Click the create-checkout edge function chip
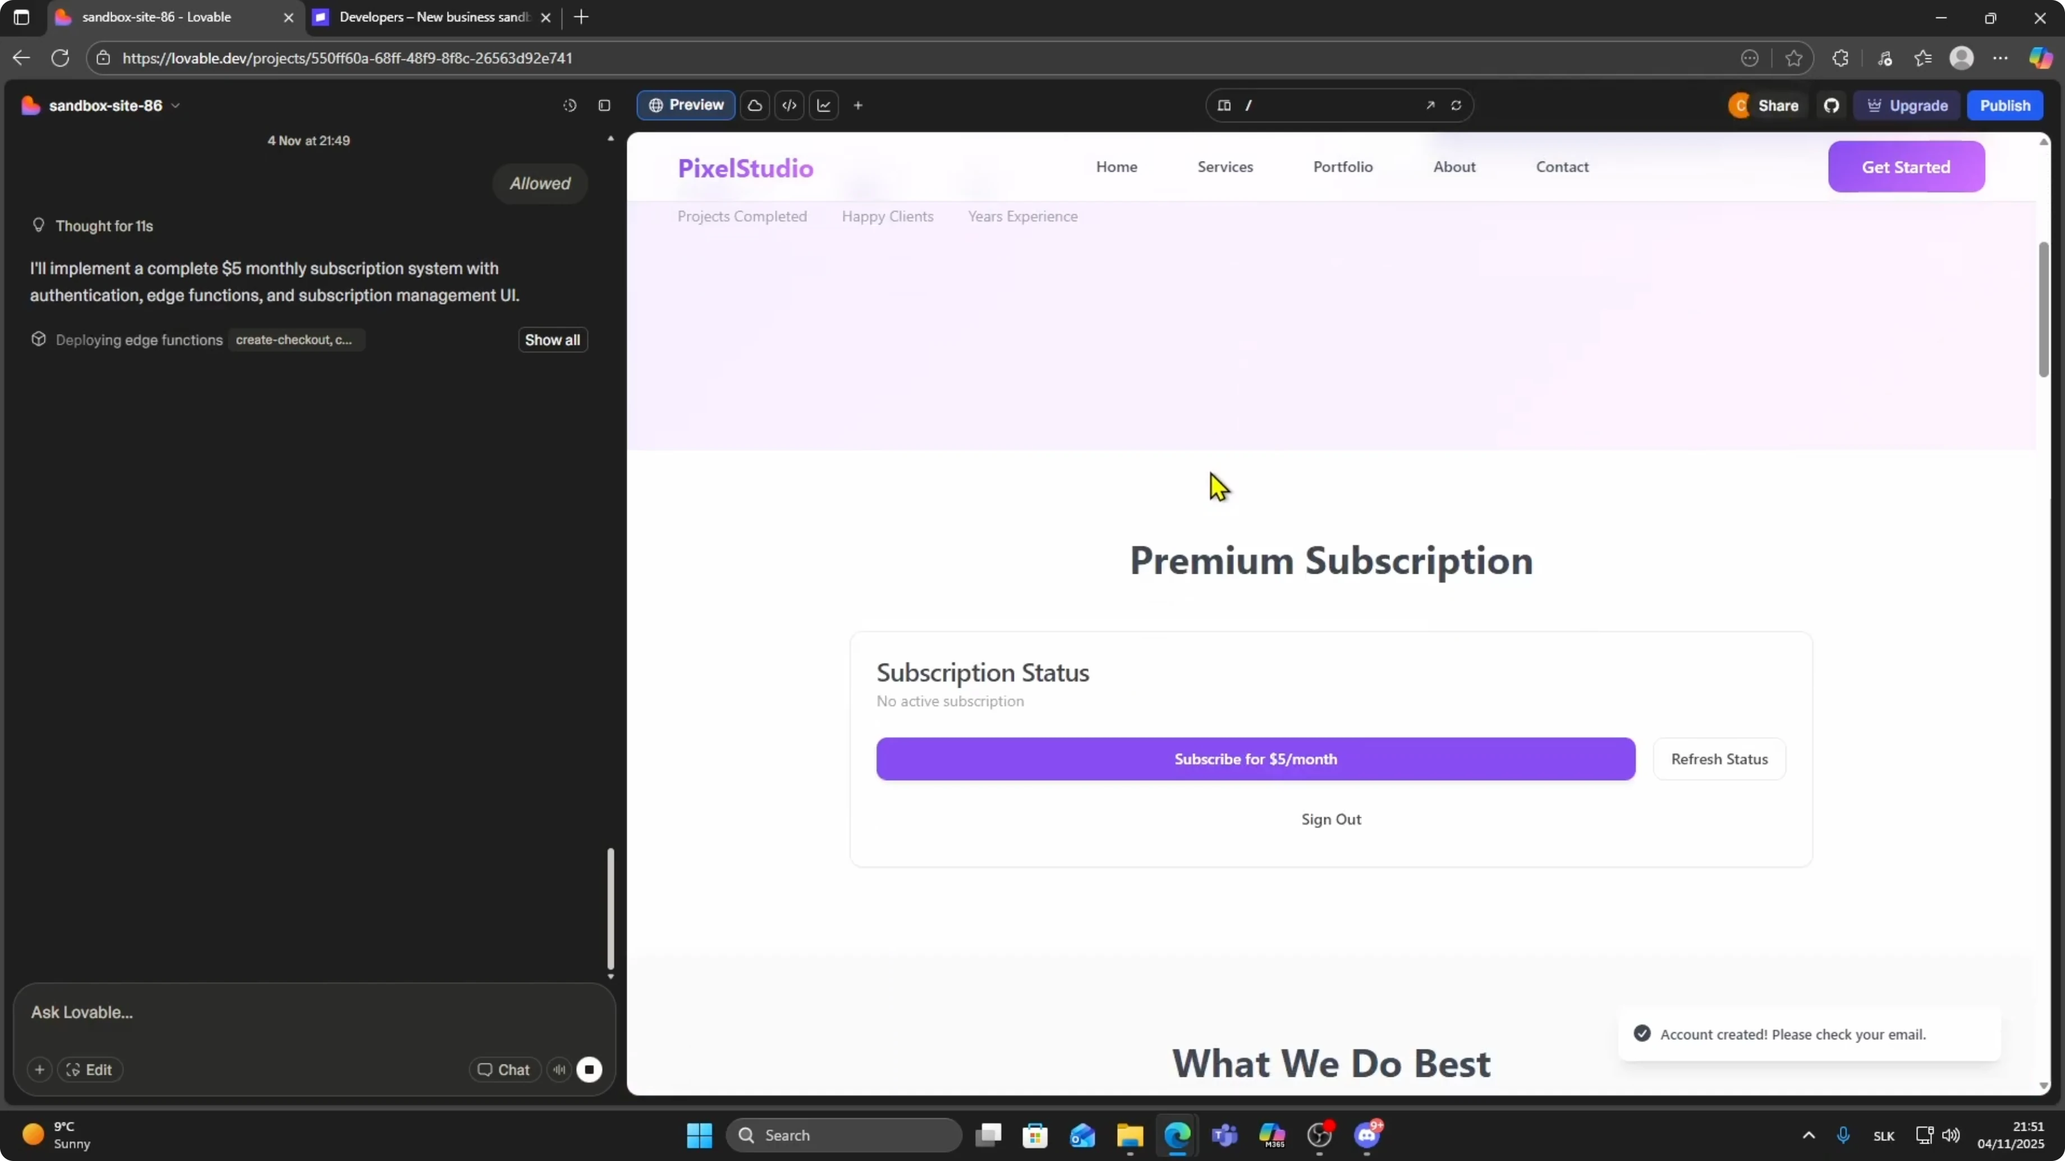 pyautogui.click(x=296, y=340)
